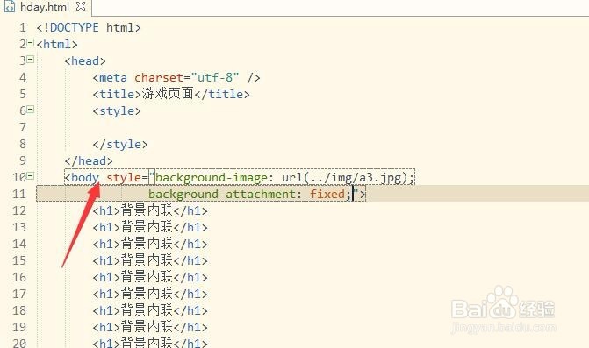
Task: Click the body tag word on line 10
Action: tap(85, 177)
